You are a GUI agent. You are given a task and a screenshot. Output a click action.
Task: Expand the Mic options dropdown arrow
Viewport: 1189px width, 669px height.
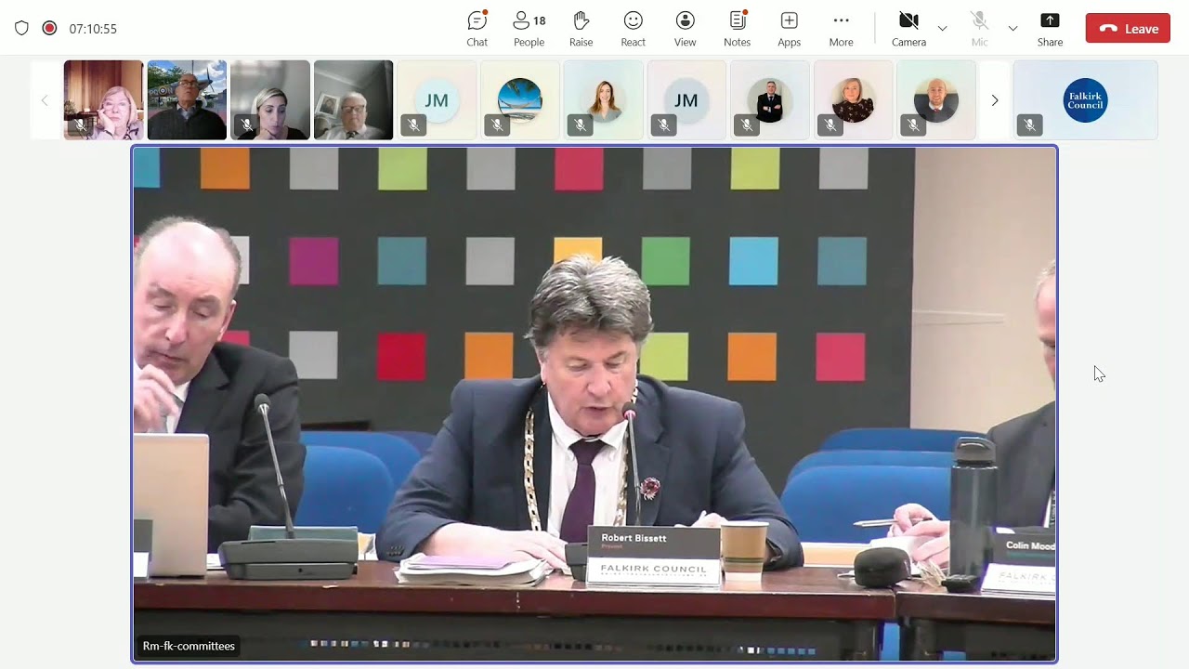pos(1013,29)
